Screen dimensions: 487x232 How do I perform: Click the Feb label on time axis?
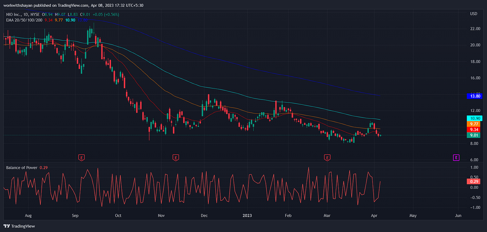(x=288, y=216)
